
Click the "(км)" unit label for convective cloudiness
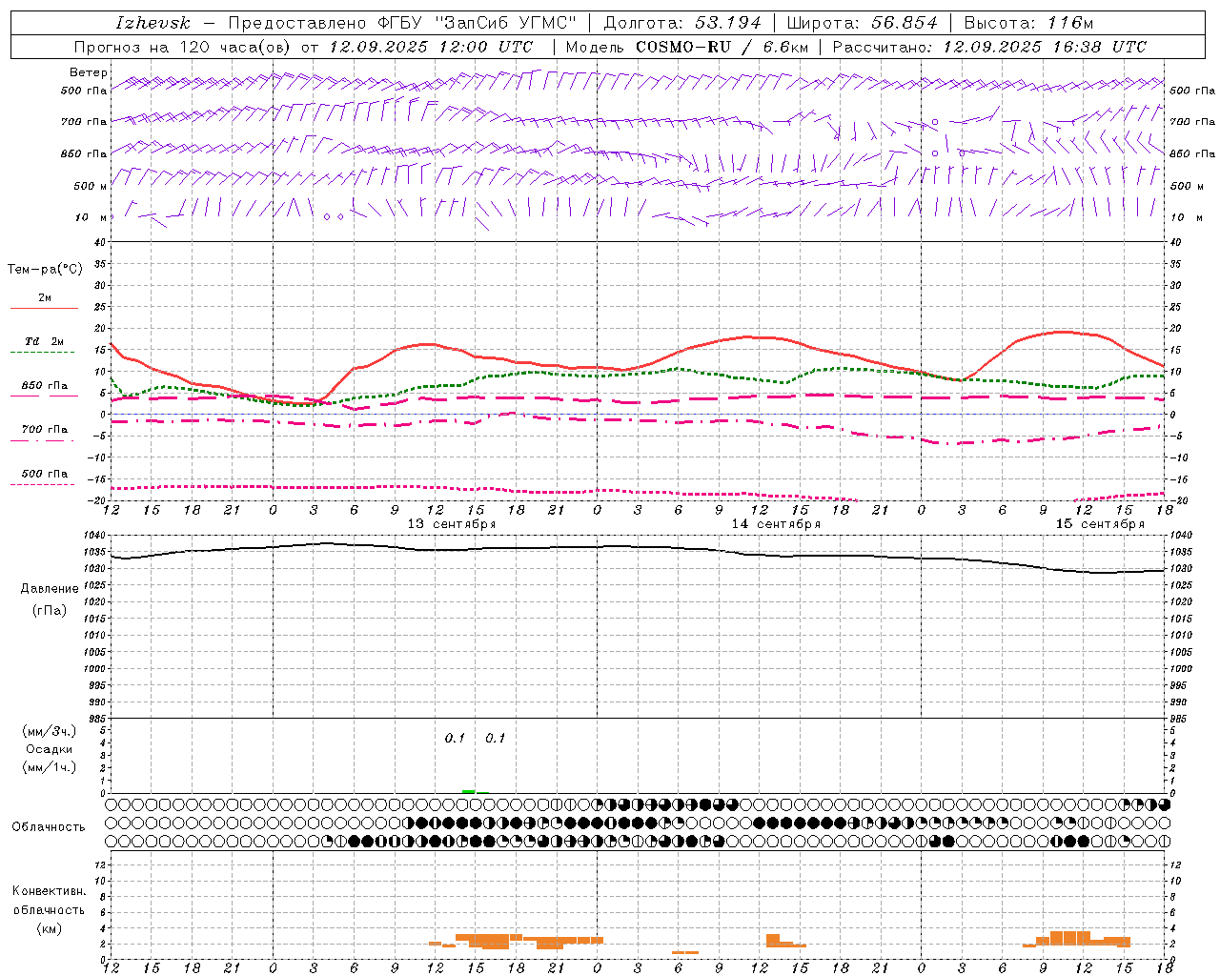(x=49, y=928)
